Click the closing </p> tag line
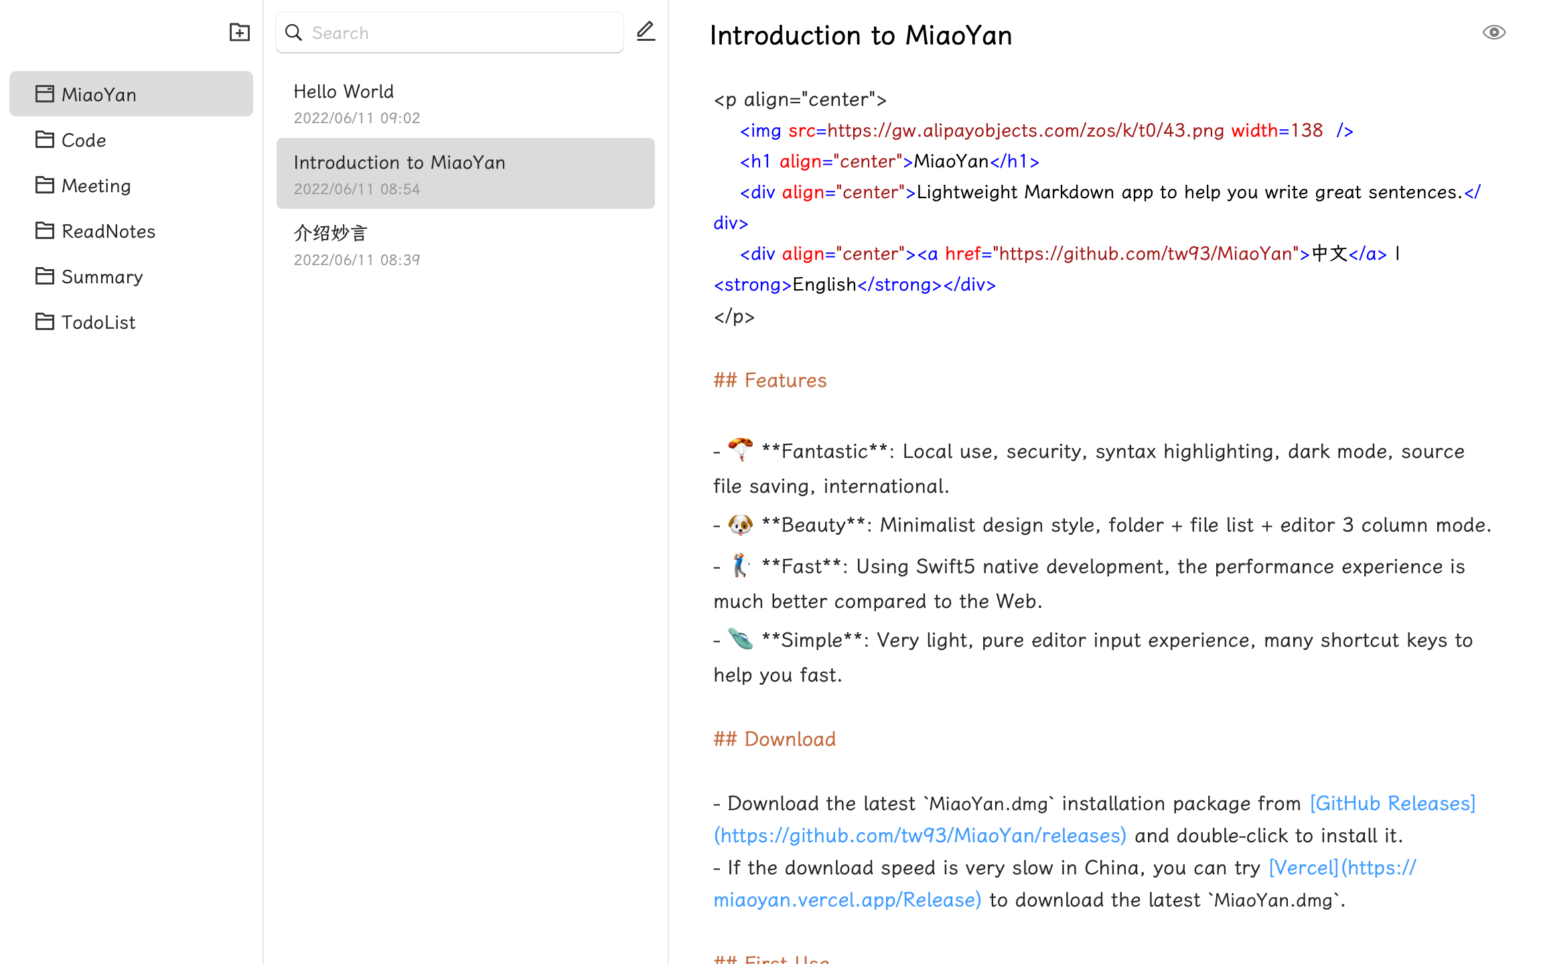1543x964 pixels. pyautogui.click(x=734, y=316)
